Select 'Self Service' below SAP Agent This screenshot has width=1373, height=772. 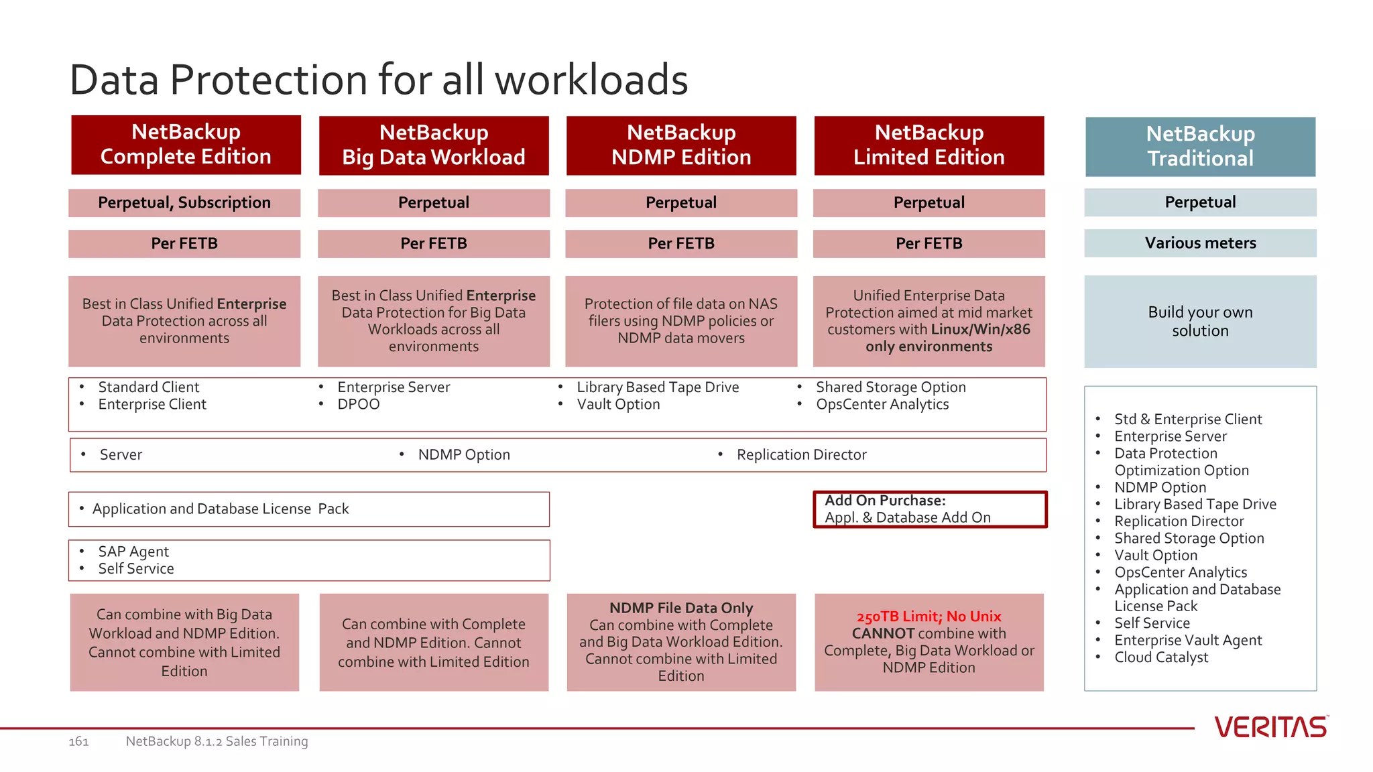point(136,569)
